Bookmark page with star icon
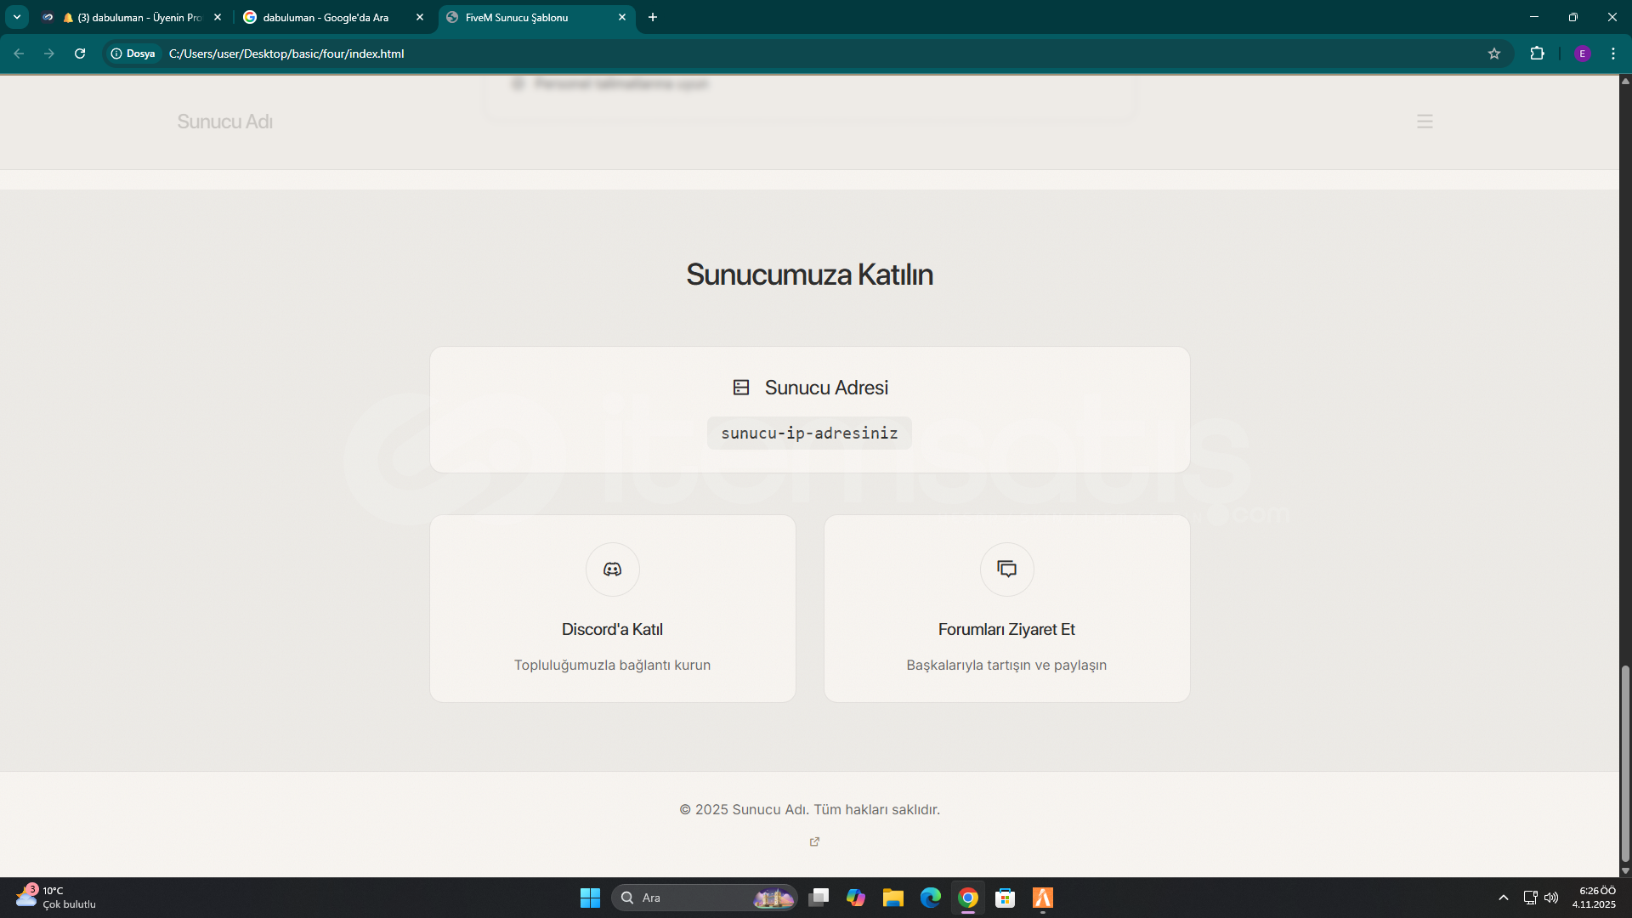The width and height of the screenshot is (1632, 918). click(x=1494, y=54)
